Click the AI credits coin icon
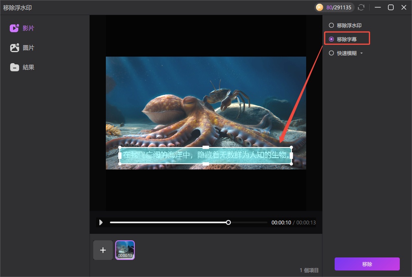This screenshot has width=412, height=277. point(320,7)
